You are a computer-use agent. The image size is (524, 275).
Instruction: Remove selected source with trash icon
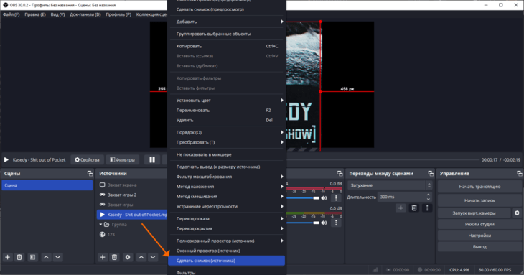pyautogui.click(x=114, y=257)
